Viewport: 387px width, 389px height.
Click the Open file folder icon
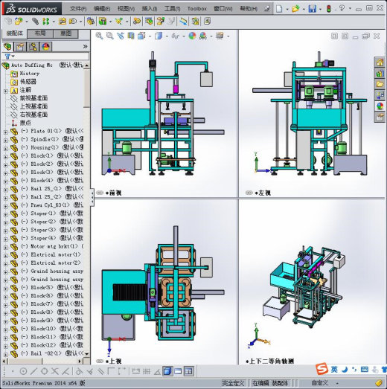[295, 9]
